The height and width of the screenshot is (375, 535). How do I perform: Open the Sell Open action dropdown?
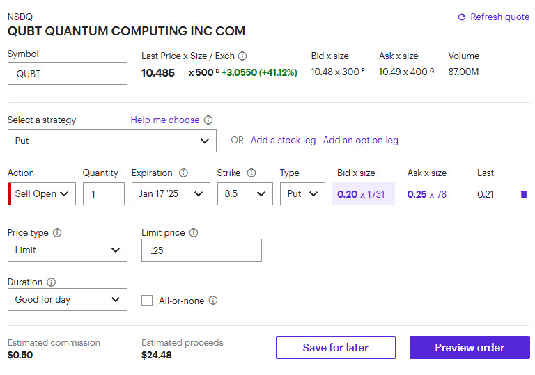(42, 194)
